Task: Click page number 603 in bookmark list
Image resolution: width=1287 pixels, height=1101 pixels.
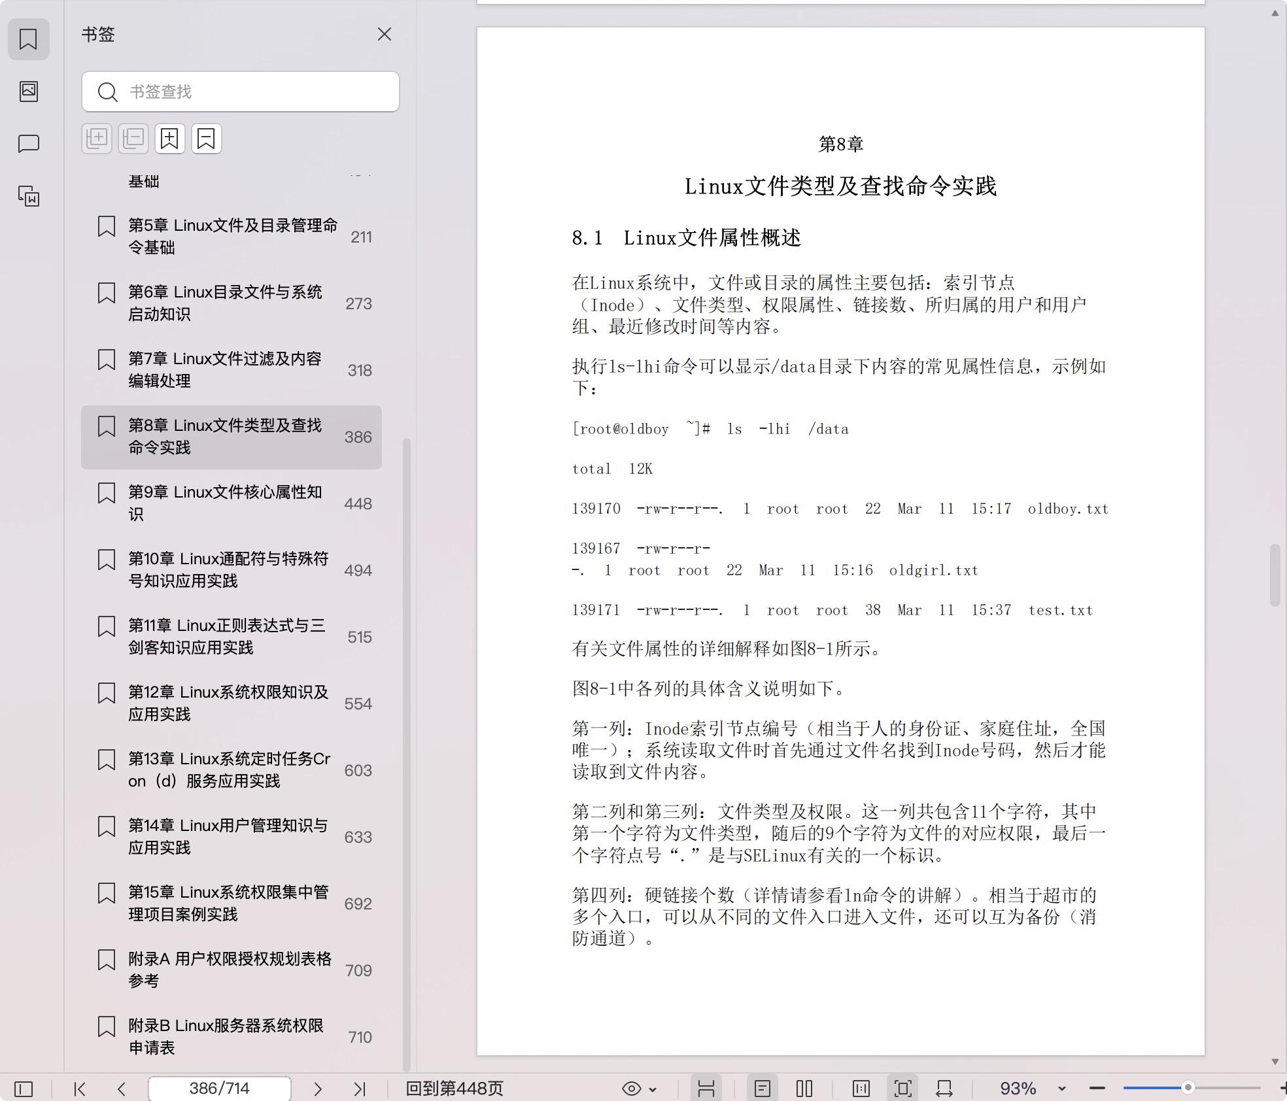Action: click(358, 770)
